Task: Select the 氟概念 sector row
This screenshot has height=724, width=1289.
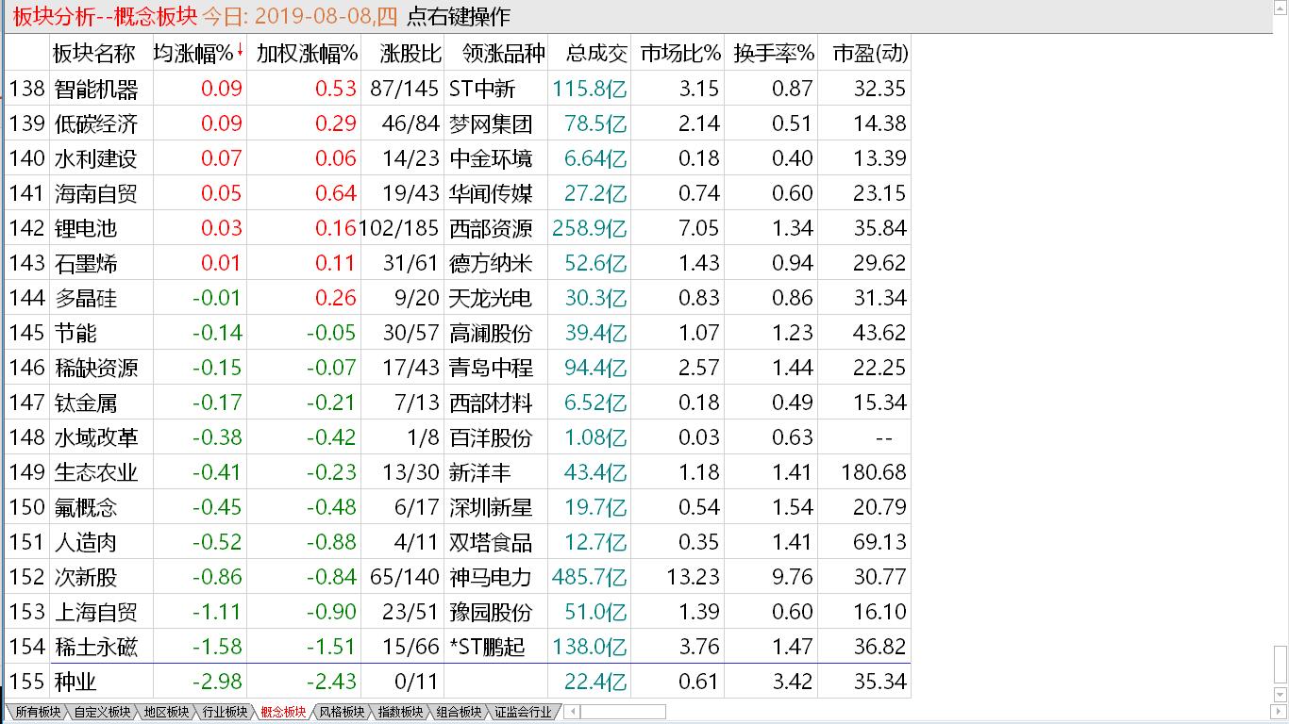Action: (x=458, y=507)
